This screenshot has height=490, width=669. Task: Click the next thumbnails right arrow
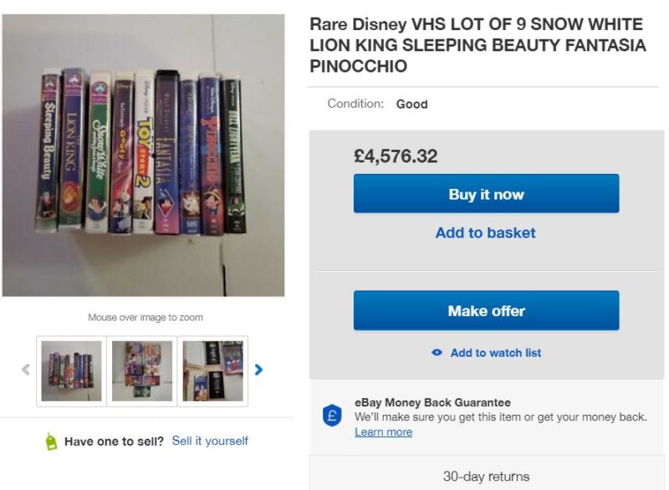(x=258, y=370)
